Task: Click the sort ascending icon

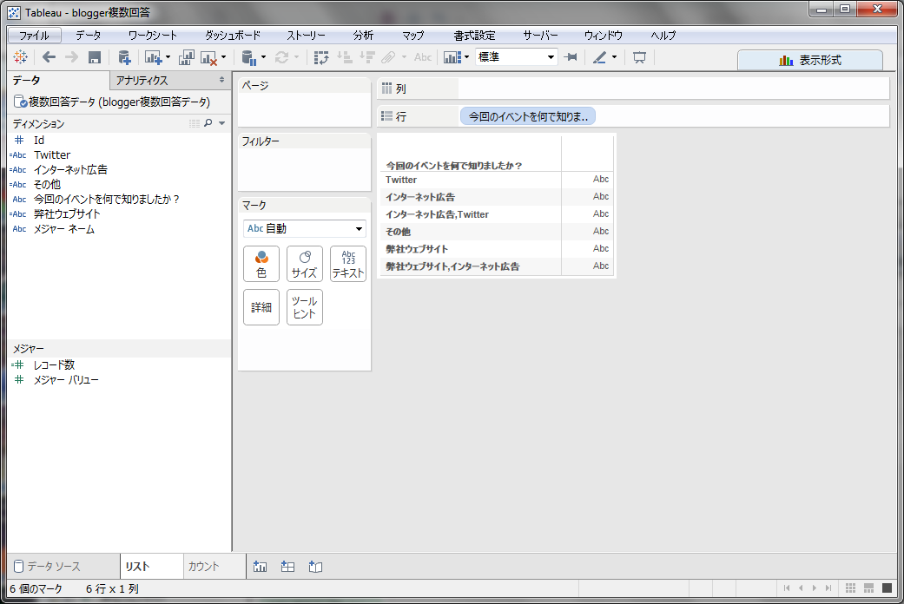Action: coord(345,57)
